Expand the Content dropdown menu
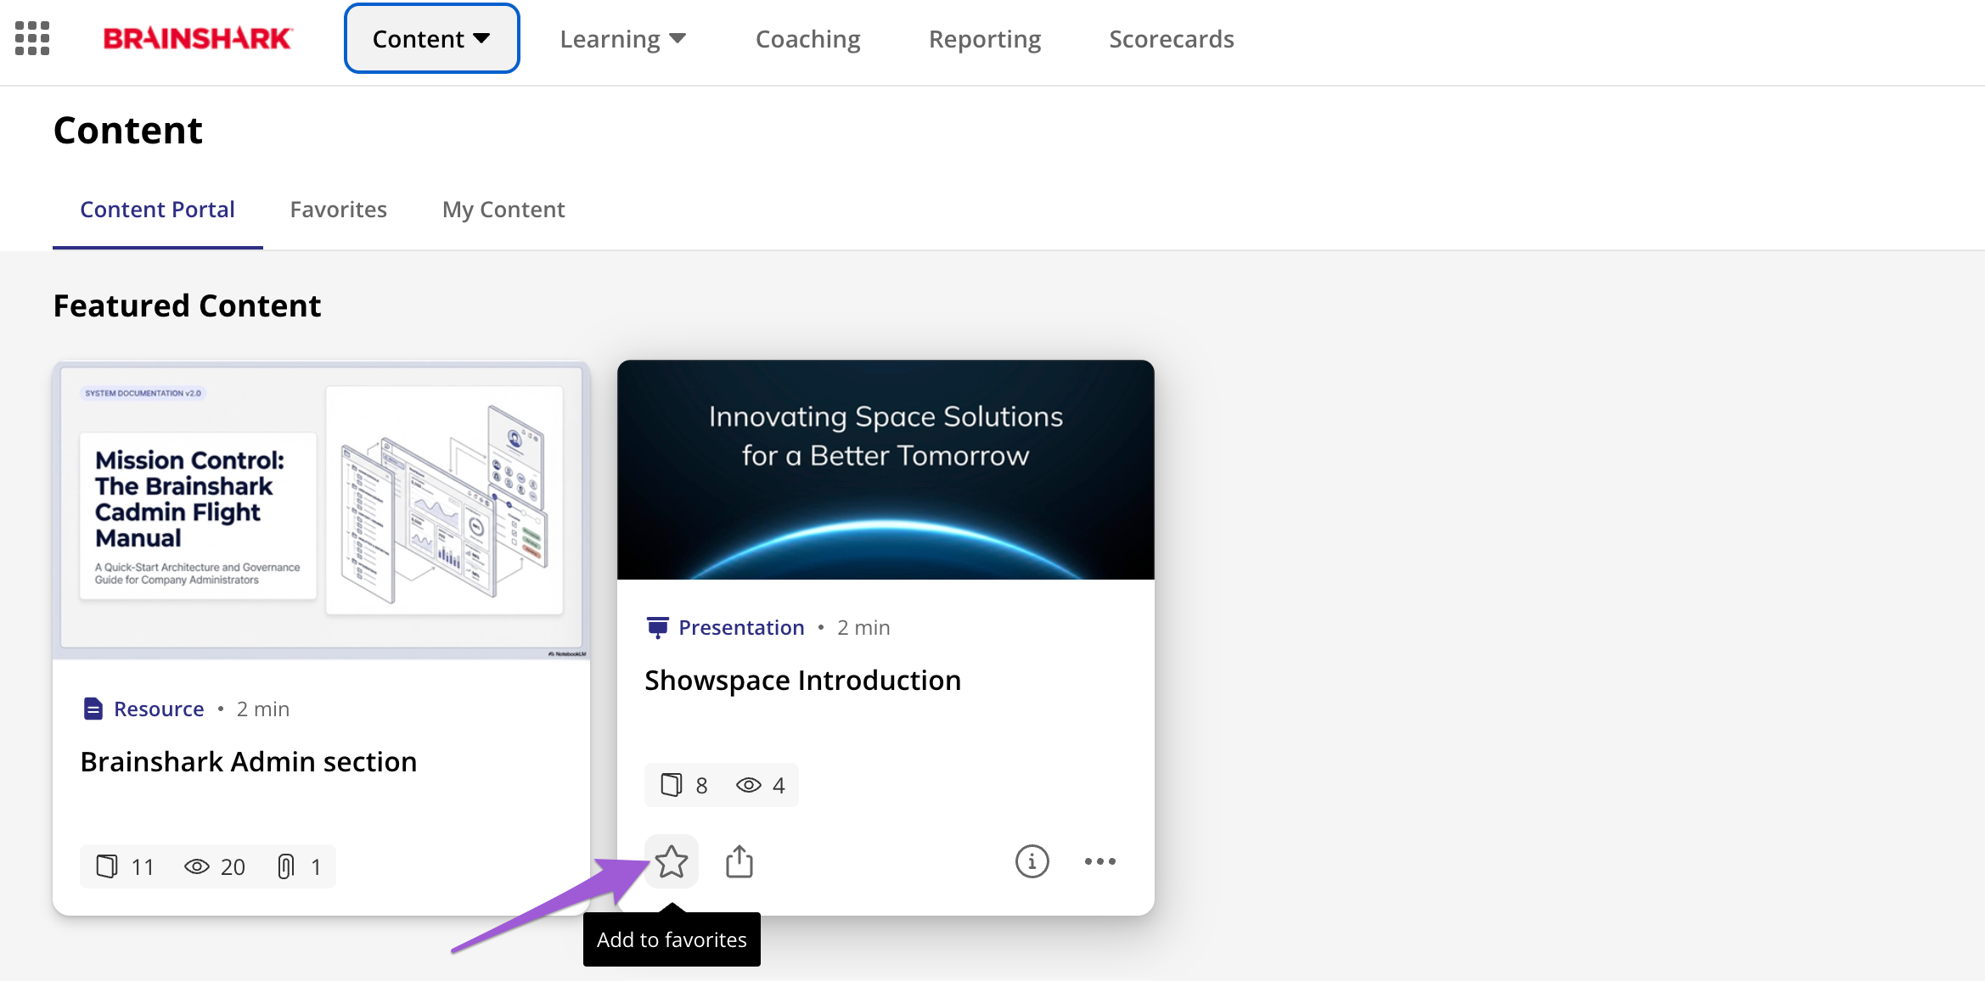Image resolution: width=1985 pixels, height=981 pixels. 432,39
